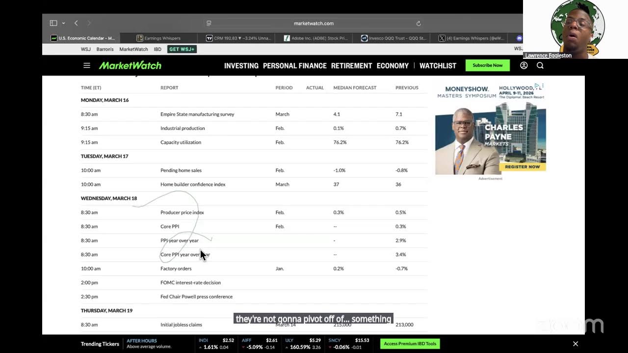Click the MarketWatch logo
This screenshot has height=353, width=628.
click(x=130, y=65)
